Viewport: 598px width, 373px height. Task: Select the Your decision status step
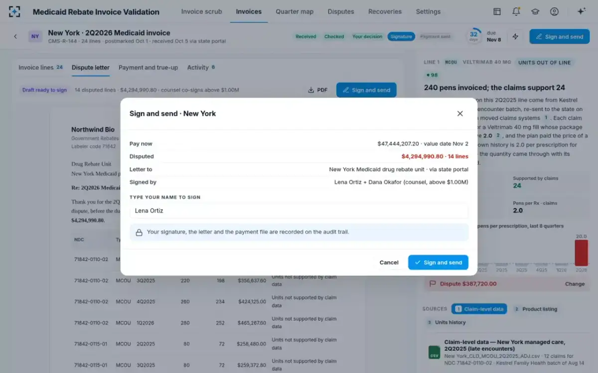tap(367, 36)
